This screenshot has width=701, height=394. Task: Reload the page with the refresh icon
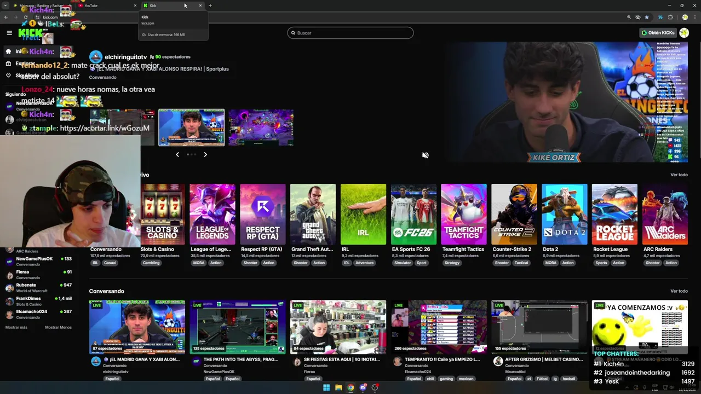(25, 17)
